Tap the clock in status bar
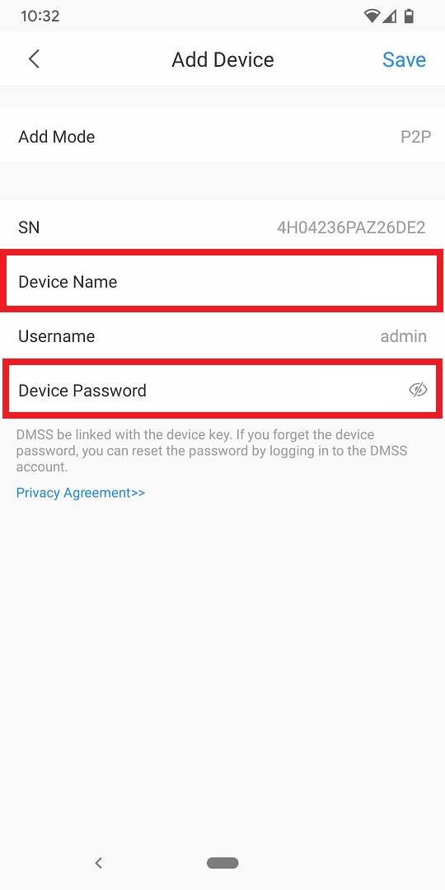 (x=40, y=16)
